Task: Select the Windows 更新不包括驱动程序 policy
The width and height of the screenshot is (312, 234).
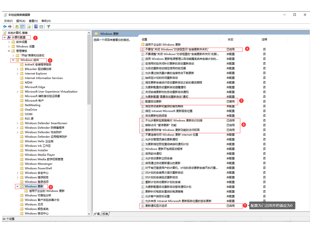Action: [x=164, y=149]
